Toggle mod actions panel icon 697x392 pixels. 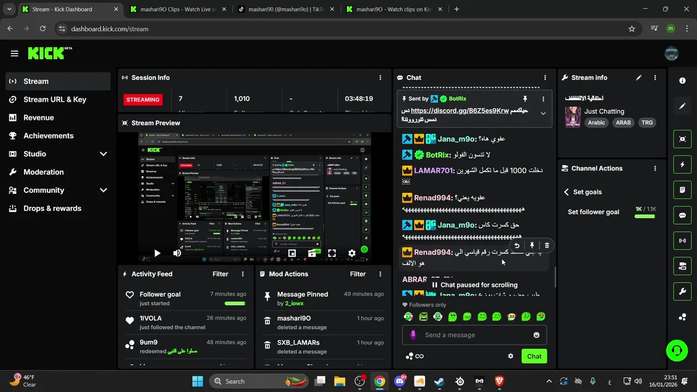pyautogui.click(x=682, y=190)
